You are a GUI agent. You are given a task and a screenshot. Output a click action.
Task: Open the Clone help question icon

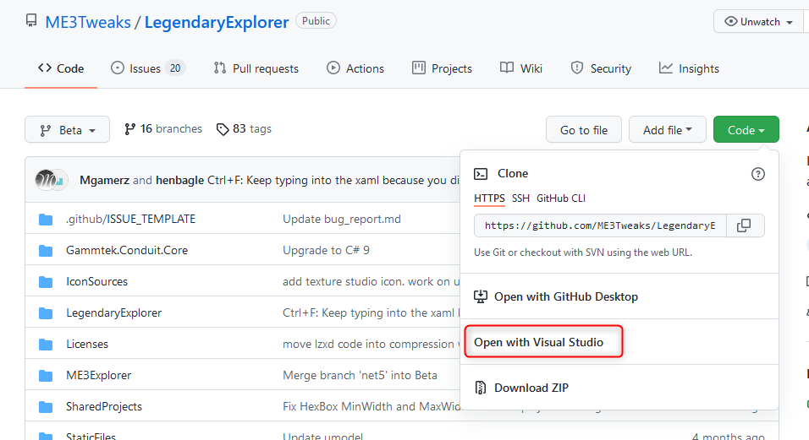click(x=757, y=174)
